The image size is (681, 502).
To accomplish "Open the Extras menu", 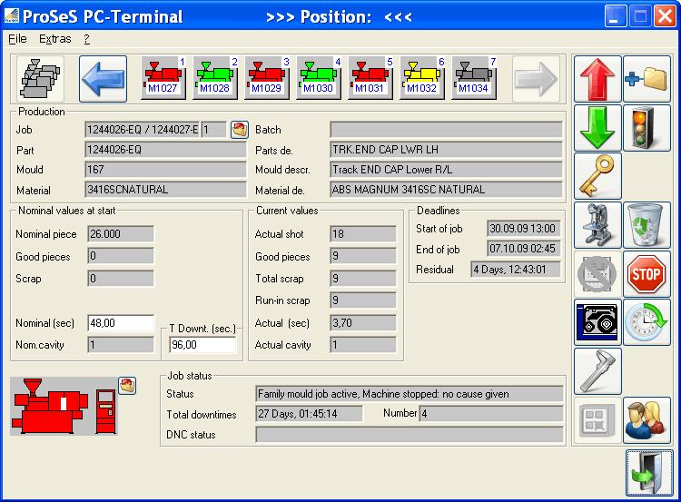I will click(54, 39).
